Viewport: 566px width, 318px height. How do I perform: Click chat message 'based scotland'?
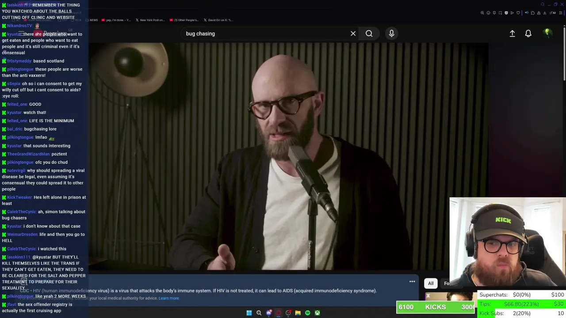tap(49, 61)
